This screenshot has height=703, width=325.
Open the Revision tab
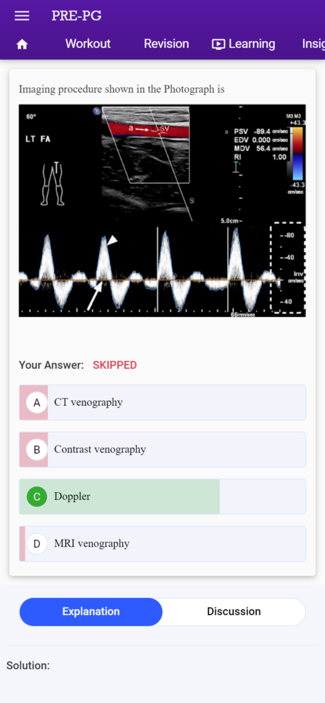pyautogui.click(x=166, y=44)
